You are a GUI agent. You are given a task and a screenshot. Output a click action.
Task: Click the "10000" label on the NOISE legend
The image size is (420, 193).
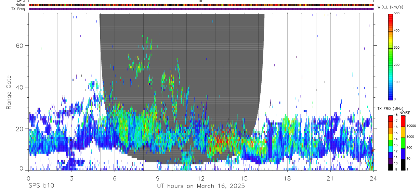[x=411, y=125]
